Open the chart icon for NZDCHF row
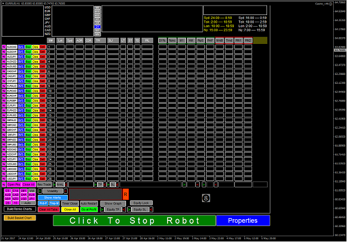The width and height of the screenshot is (347, 242). tap(4, 154)
